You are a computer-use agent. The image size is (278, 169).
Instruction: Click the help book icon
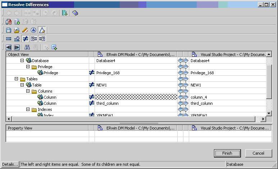75,13
